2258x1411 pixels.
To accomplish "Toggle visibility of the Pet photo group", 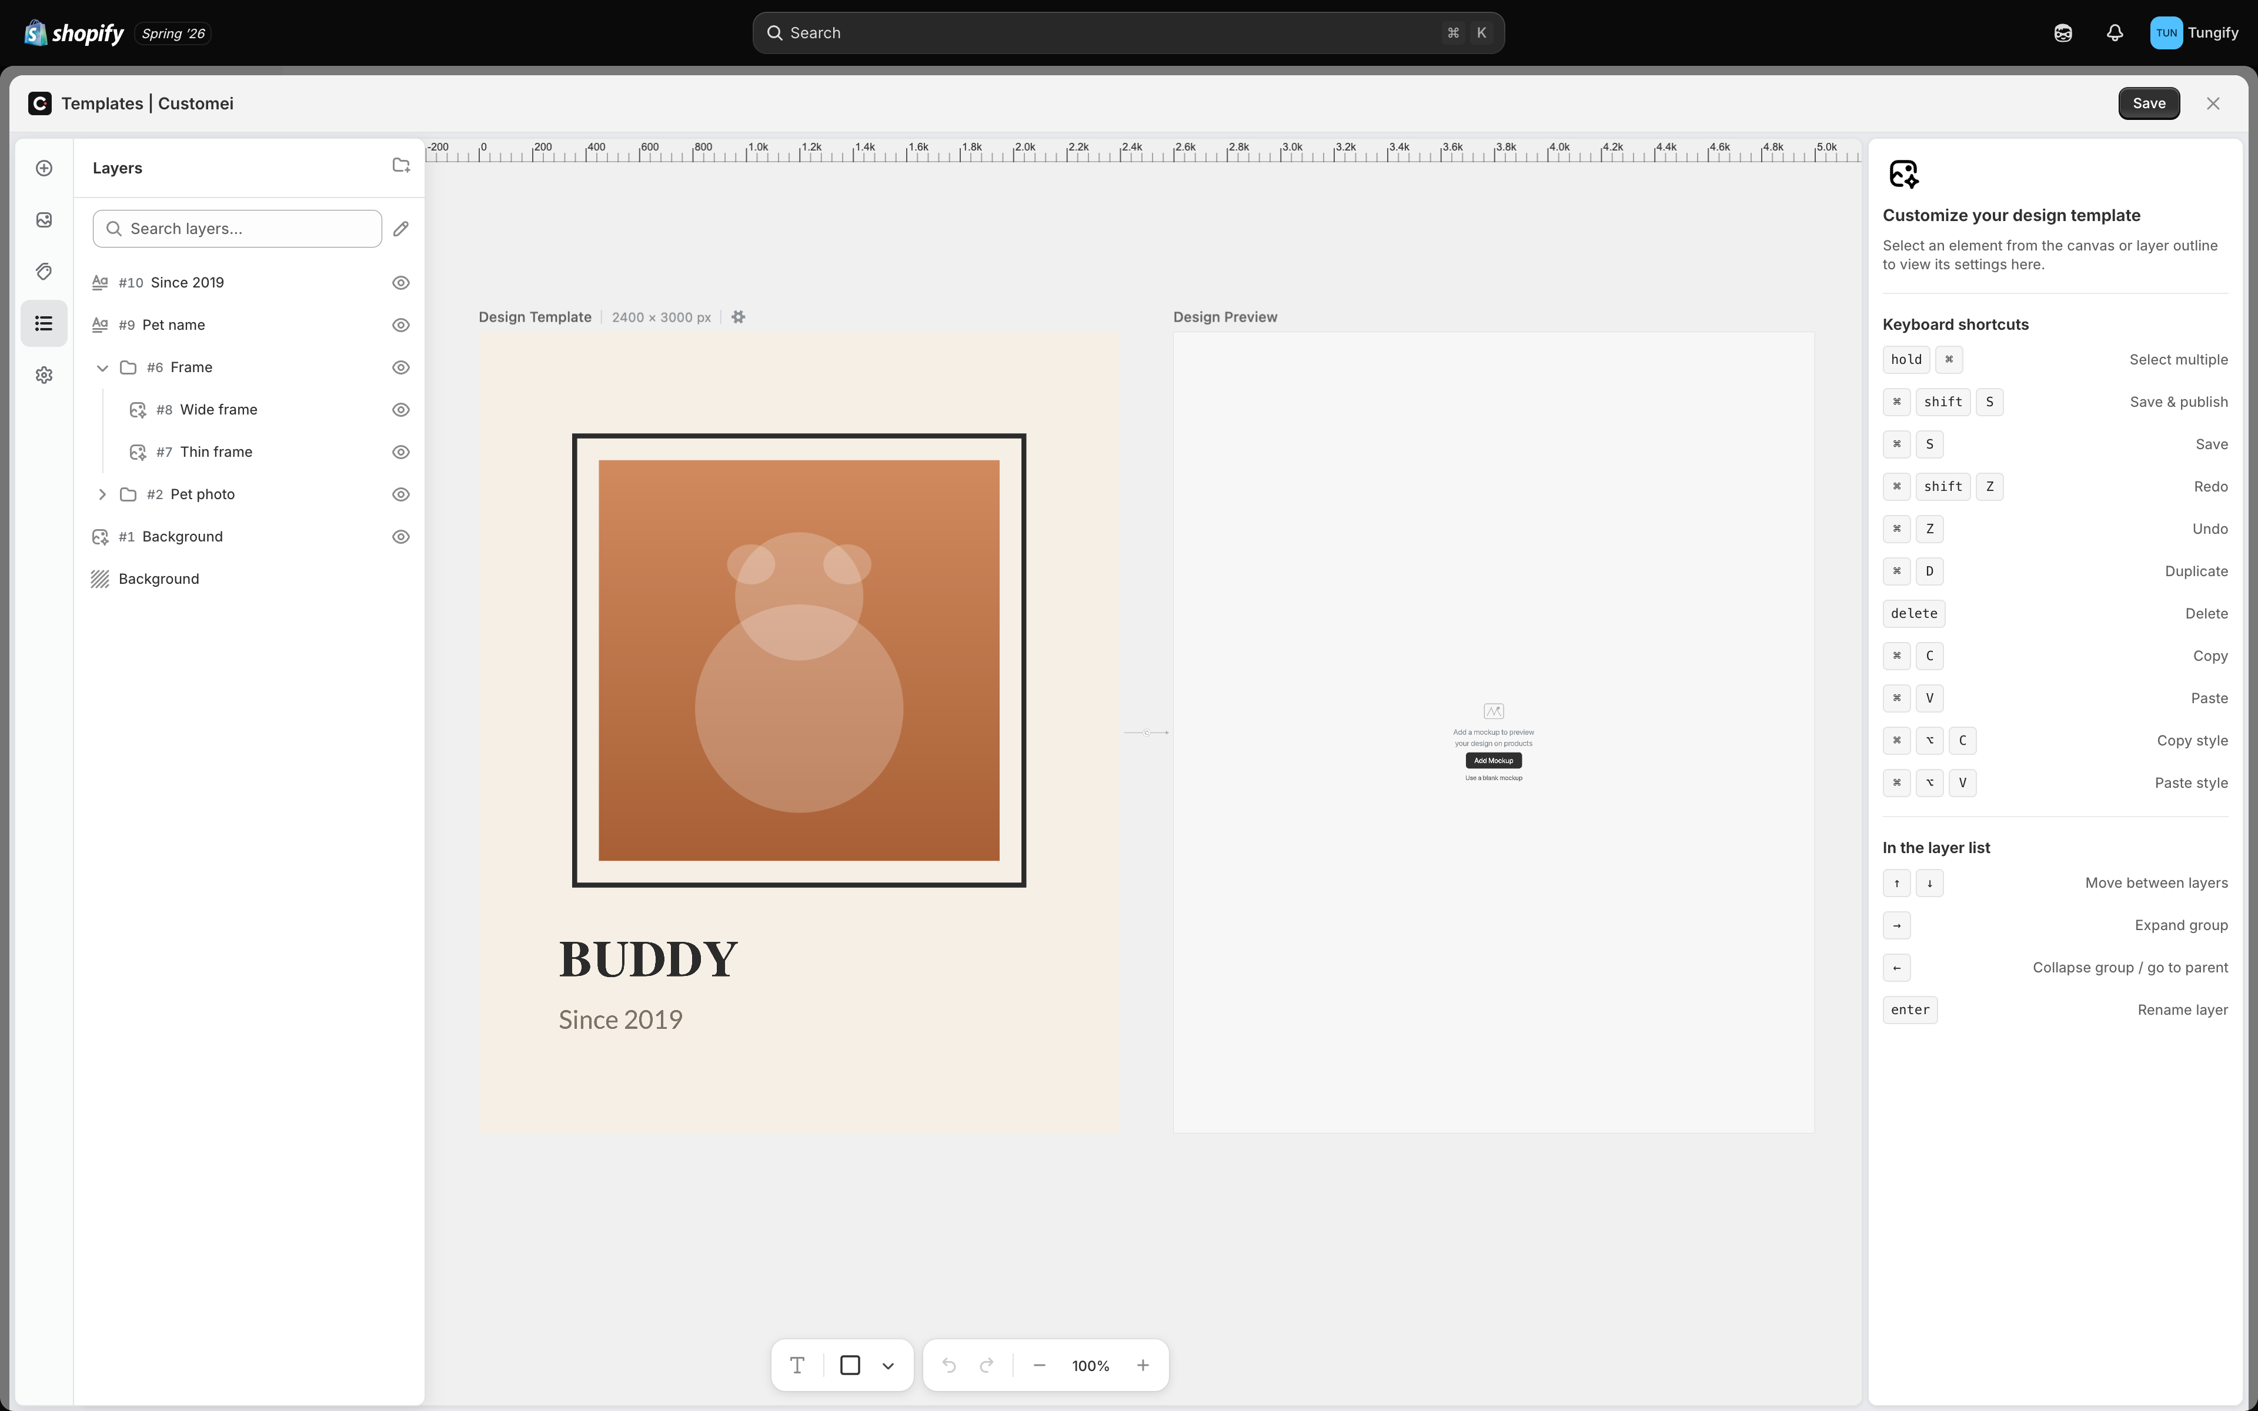I will tap(401, 494).
